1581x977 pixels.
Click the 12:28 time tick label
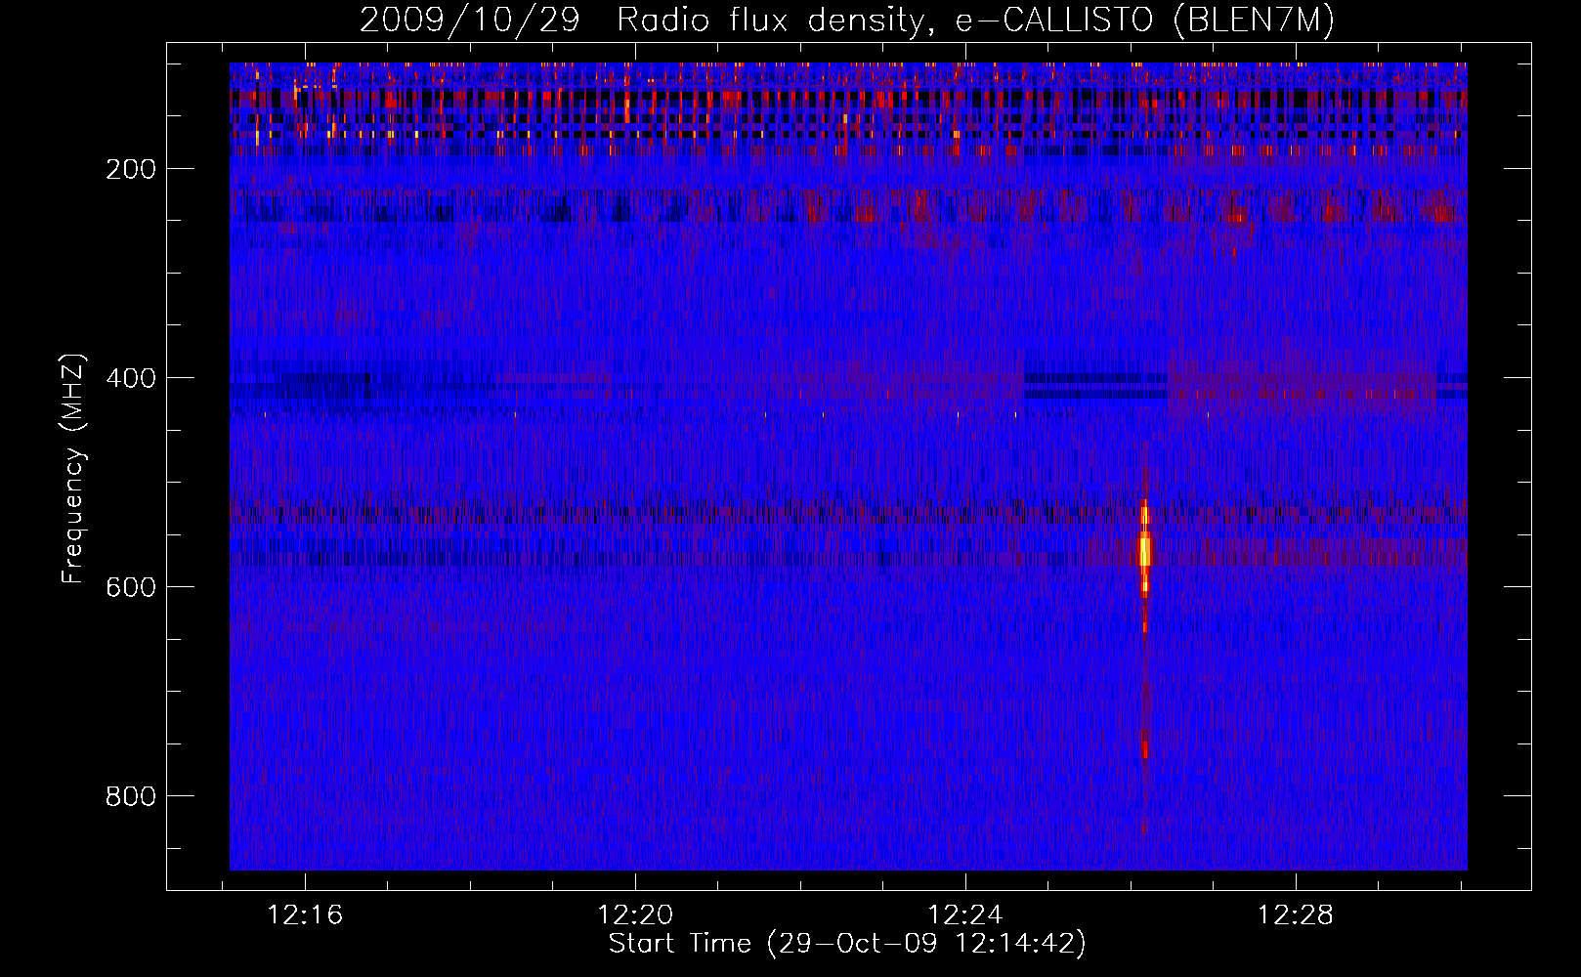click(1296, 915)
